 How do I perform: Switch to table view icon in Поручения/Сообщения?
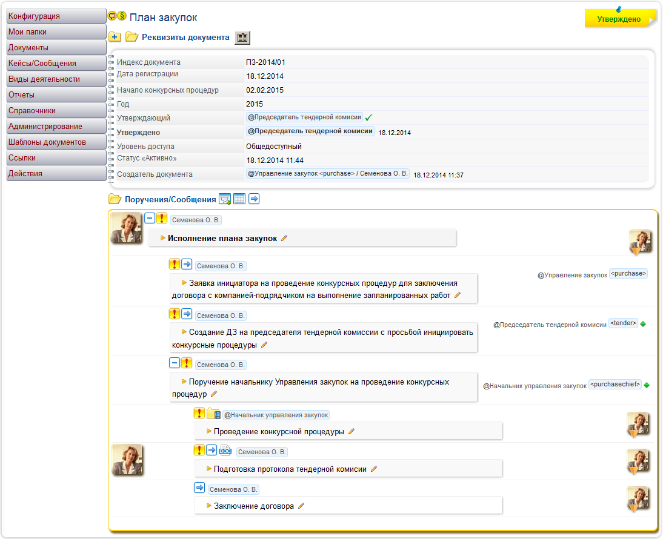click(x=239, y=199)
